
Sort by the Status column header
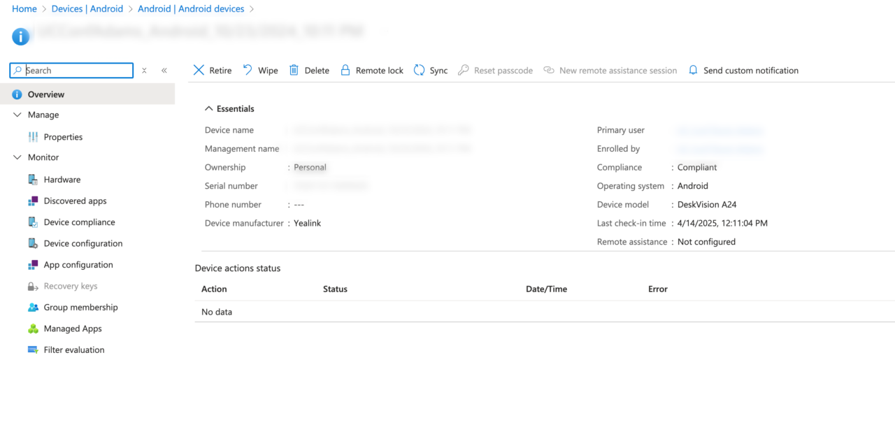(x=335, y=289)
